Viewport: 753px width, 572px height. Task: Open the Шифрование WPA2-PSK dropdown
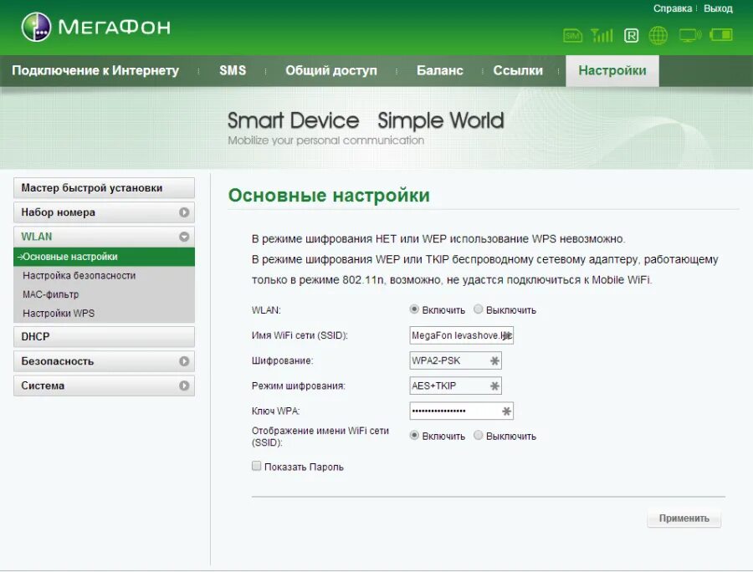point(455,361)
